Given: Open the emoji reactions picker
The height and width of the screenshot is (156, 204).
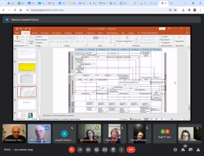Looking at the screenshot, I should [x=97, y=149].
